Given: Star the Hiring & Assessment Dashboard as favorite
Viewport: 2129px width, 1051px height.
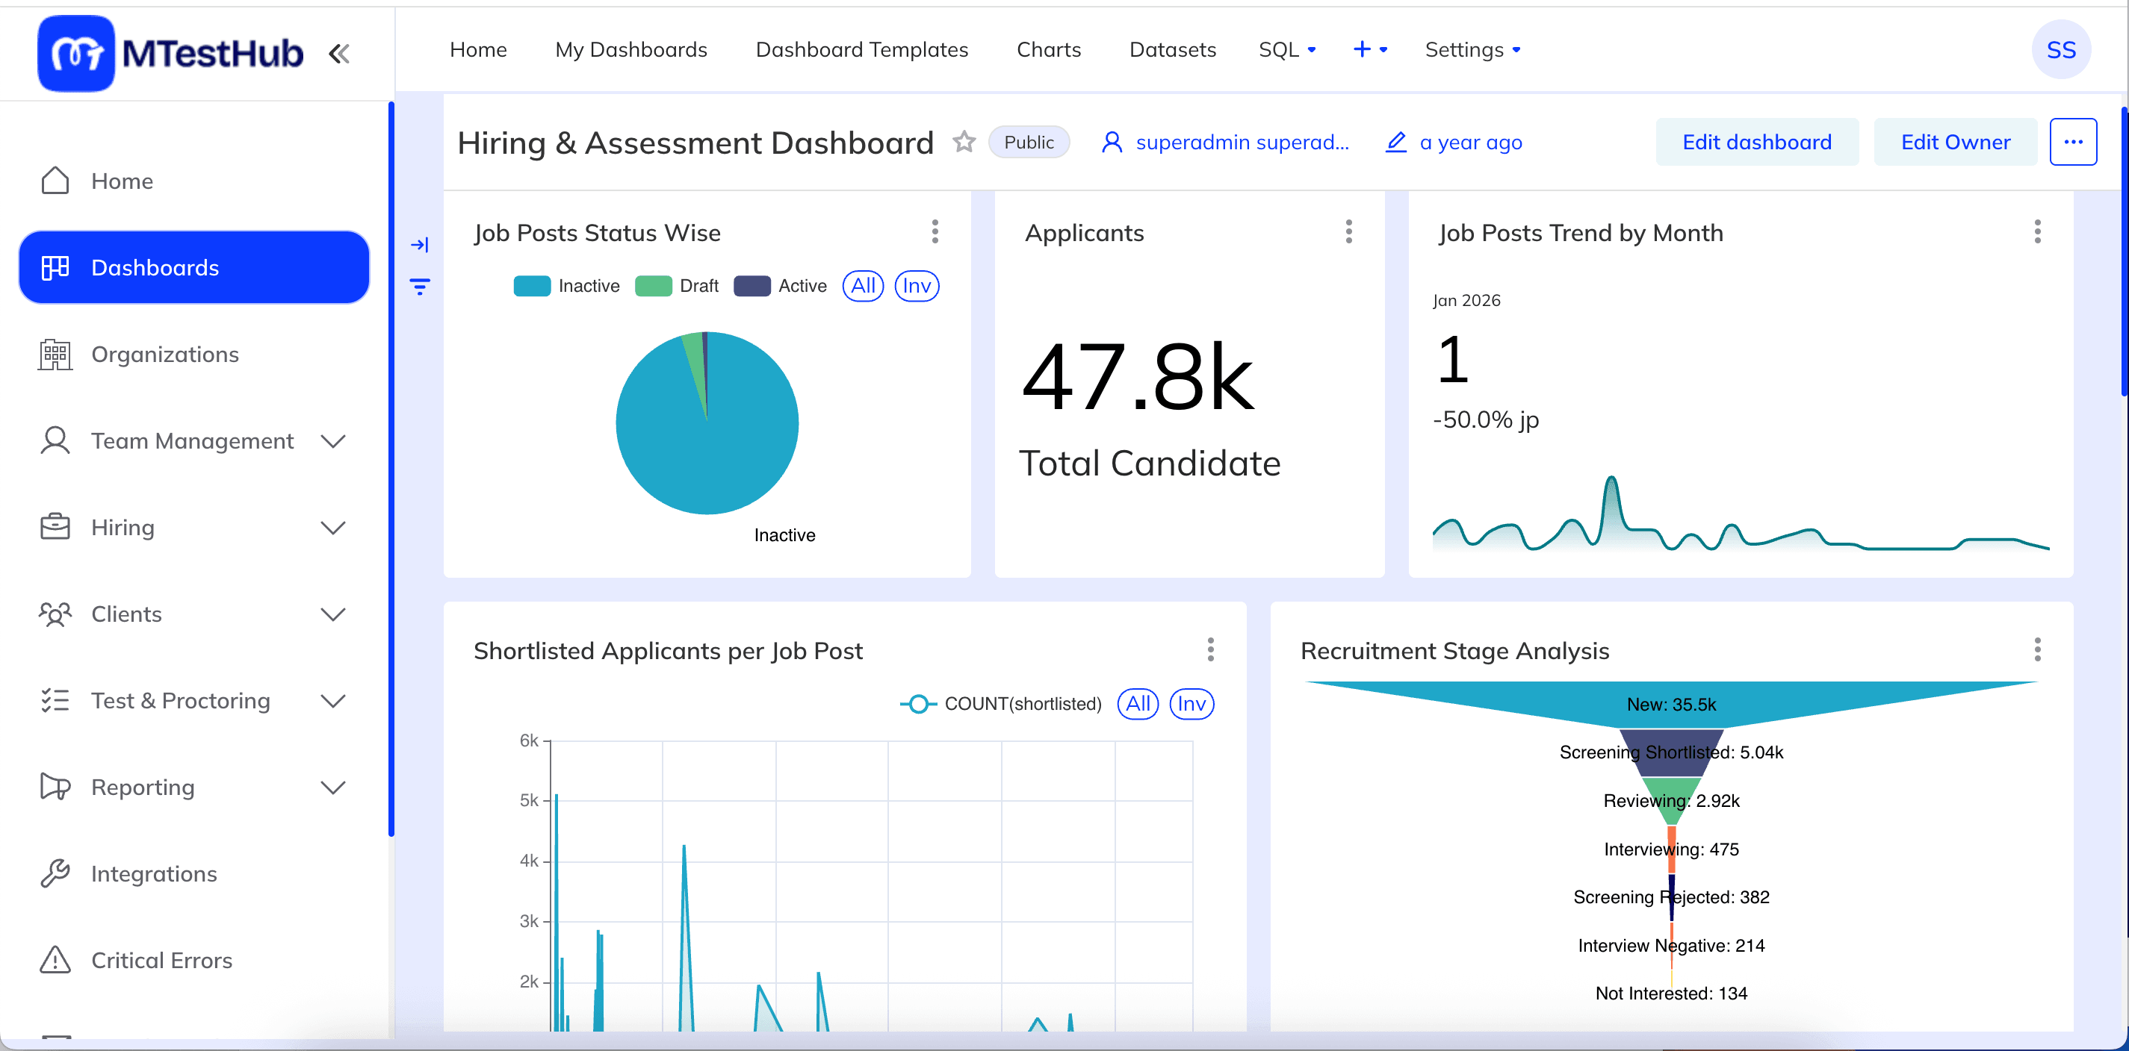Looking at the screenshot, I should 964,142.
